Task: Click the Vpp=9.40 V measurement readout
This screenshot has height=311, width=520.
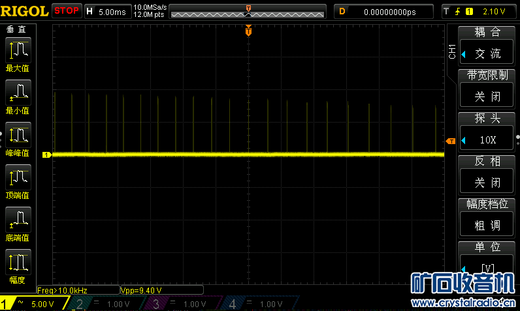Action: coord(142,290)
